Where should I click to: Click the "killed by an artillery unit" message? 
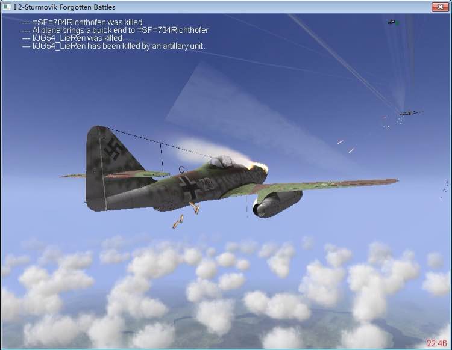point(113,46)
